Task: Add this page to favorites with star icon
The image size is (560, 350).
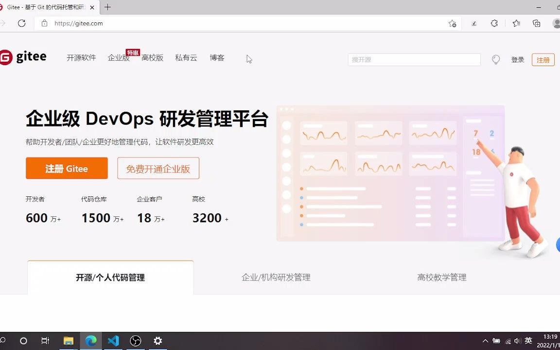Action: [452, 23]
